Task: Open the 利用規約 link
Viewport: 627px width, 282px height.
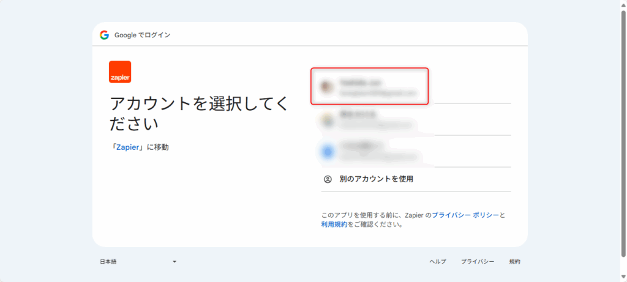Action: click(x=334, y=224)
